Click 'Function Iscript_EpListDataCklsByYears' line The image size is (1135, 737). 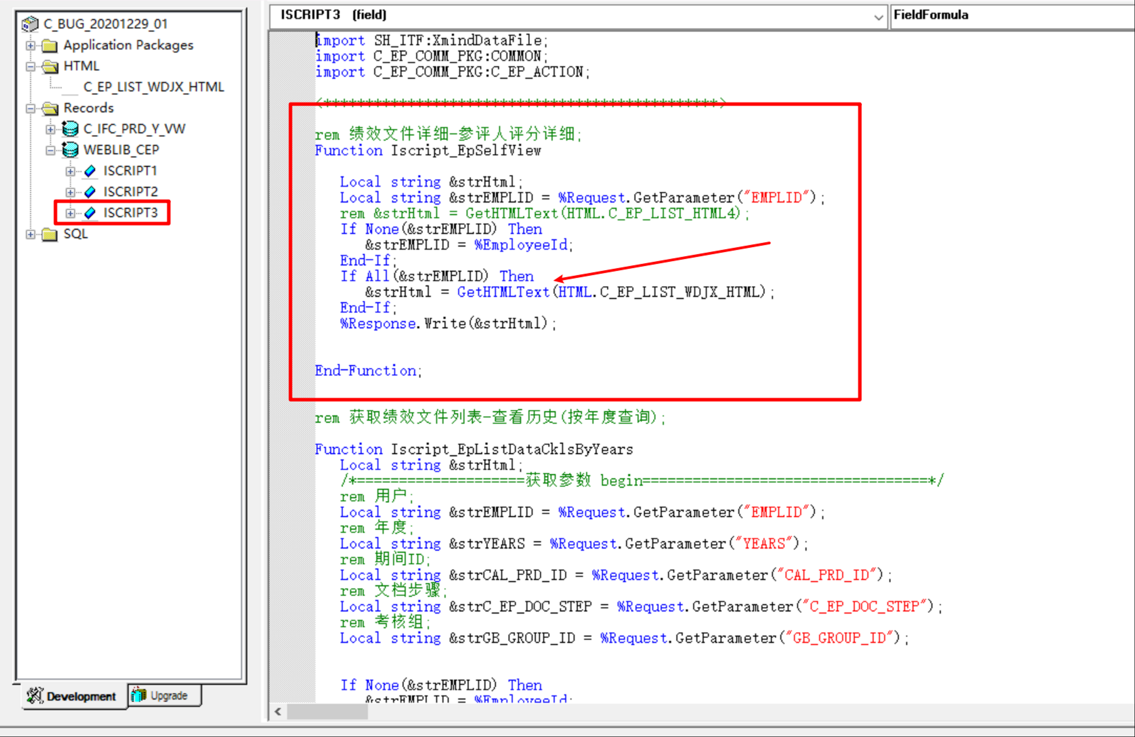click(x=474, y=449)
